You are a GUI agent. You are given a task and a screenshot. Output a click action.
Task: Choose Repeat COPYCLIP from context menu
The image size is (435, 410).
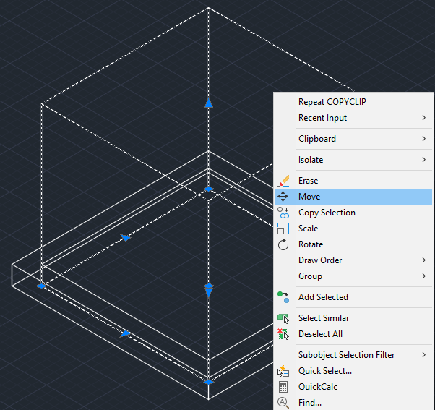click(x=354, y=102)
